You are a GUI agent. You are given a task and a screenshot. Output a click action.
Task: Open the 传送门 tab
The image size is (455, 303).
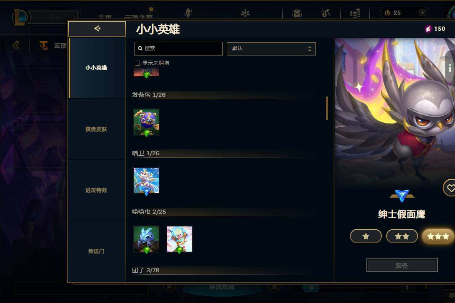[x=96, y=251]
